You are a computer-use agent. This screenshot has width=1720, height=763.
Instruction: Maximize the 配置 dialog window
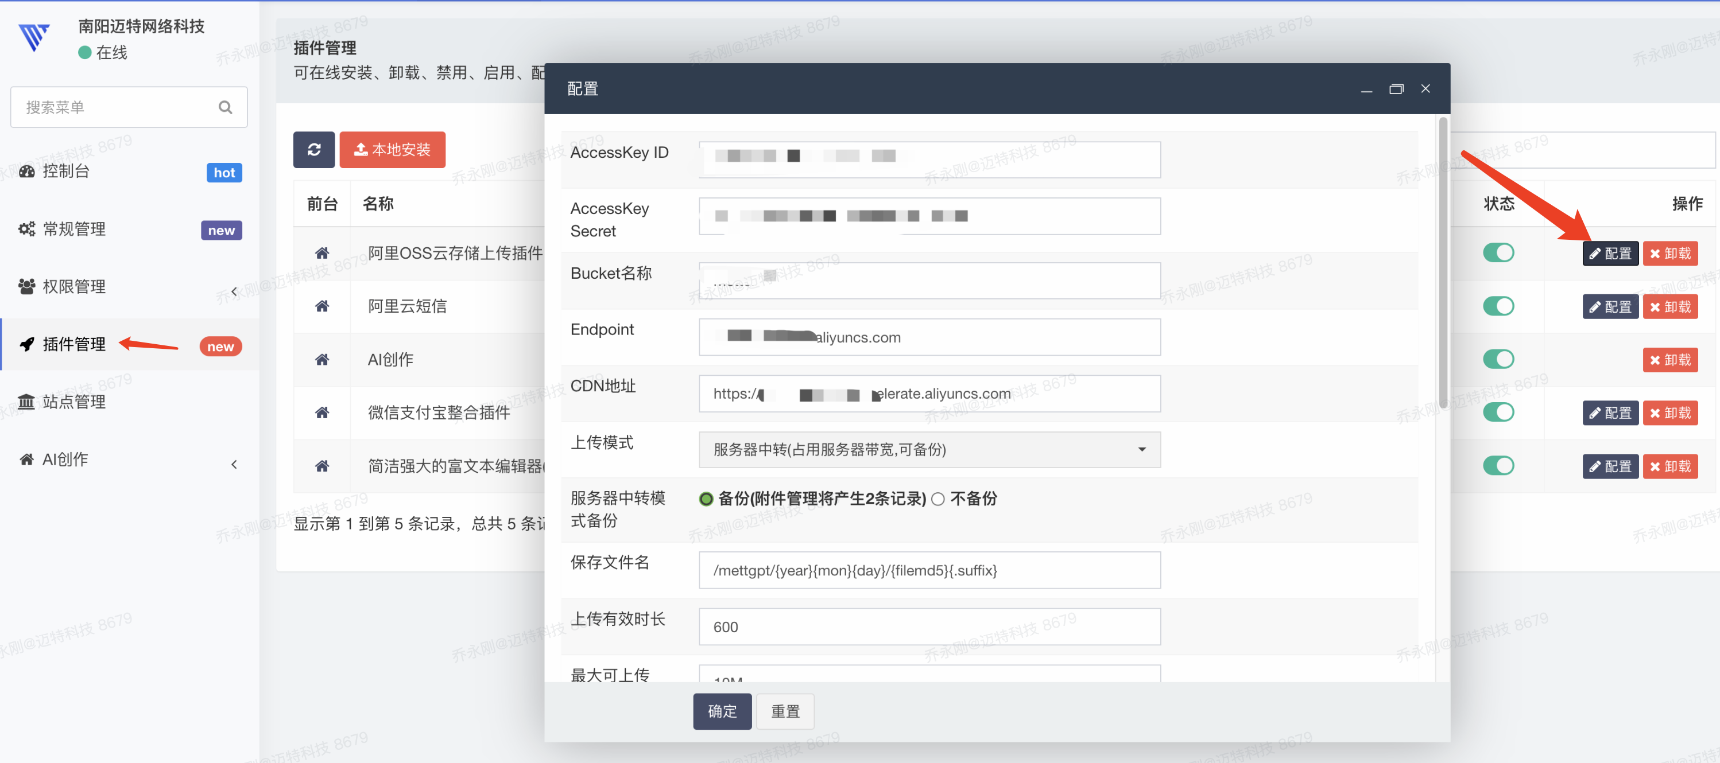1396,89
